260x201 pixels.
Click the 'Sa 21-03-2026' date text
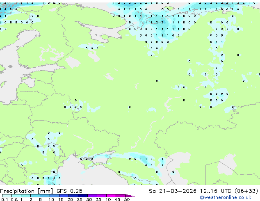(173, 191)
